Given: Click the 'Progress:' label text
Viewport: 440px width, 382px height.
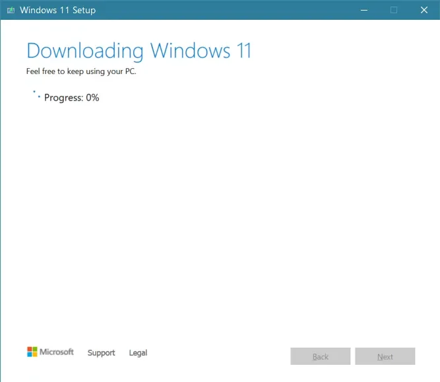Looking at the screenshot, I should tap(63, 98).
